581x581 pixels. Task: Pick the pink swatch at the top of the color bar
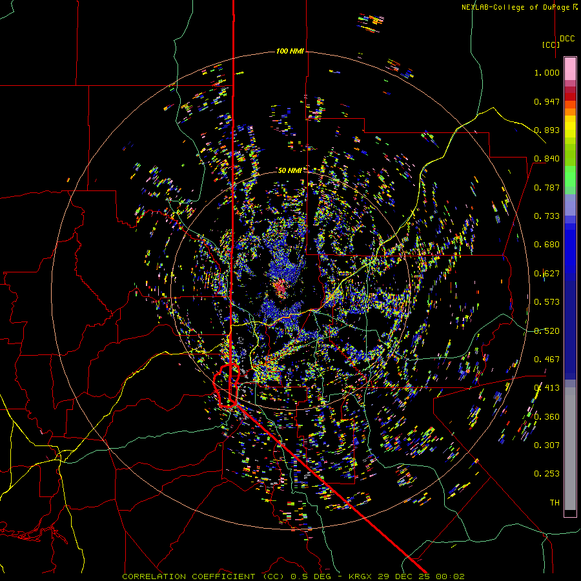570,69
